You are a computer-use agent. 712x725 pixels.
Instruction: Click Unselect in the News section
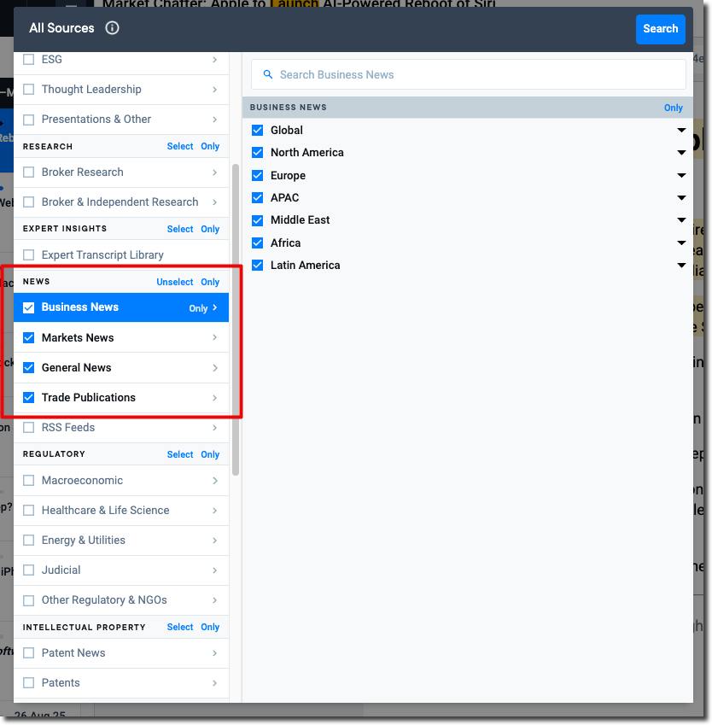point(174,282)
